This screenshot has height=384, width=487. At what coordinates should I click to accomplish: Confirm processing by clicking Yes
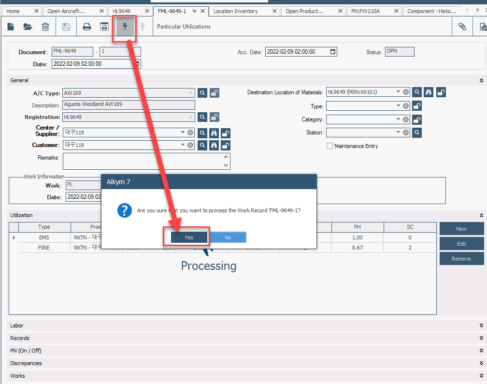coord(189,237)
